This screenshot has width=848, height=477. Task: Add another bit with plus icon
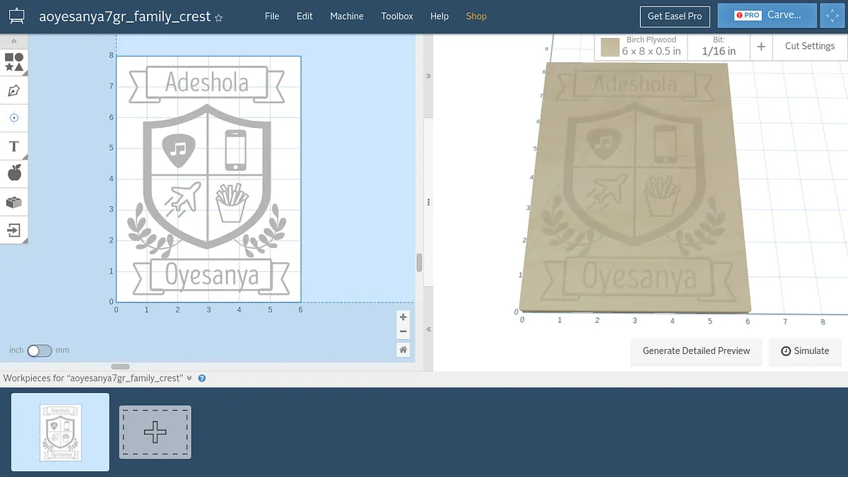[x=761, y=46]
